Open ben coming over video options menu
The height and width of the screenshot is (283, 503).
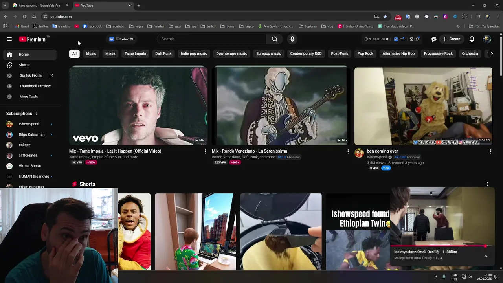[490, 151]
